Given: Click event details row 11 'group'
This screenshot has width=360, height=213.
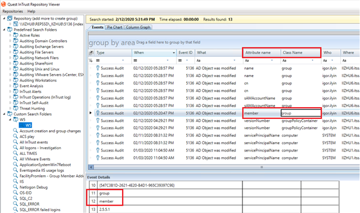Looking at the screenshot, I should [x=214, y=193].
